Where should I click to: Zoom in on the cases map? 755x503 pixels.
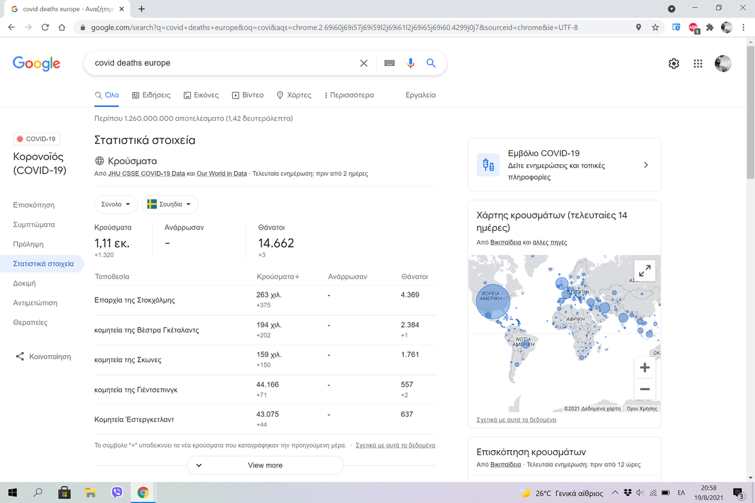(645, 368)
